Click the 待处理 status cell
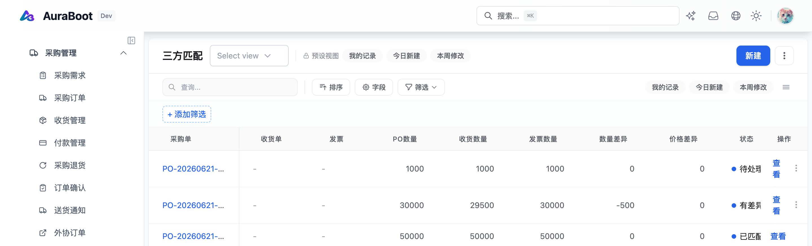Screen dimensions: 812x246 [x=746, y=169]
